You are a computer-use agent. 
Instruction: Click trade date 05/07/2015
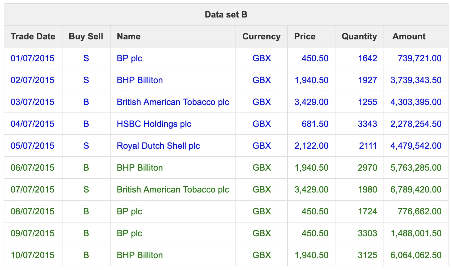[32, 146]
